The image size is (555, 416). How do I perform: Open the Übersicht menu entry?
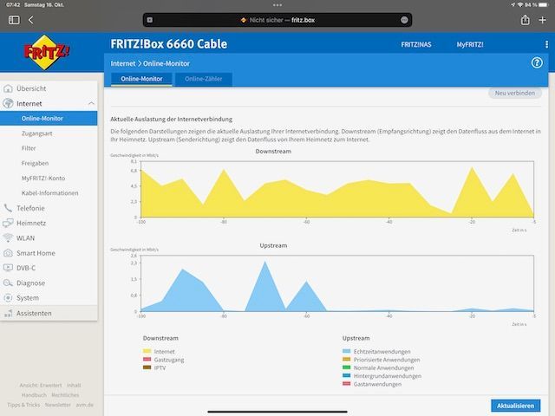(x=31, y=88)
